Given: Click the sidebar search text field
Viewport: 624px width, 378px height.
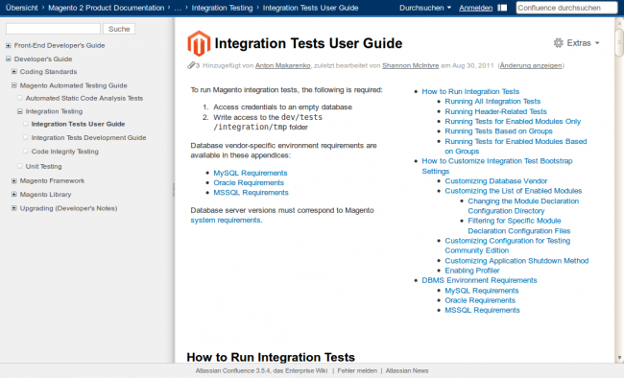Looking at the screenshot, I should pos(53,29).
